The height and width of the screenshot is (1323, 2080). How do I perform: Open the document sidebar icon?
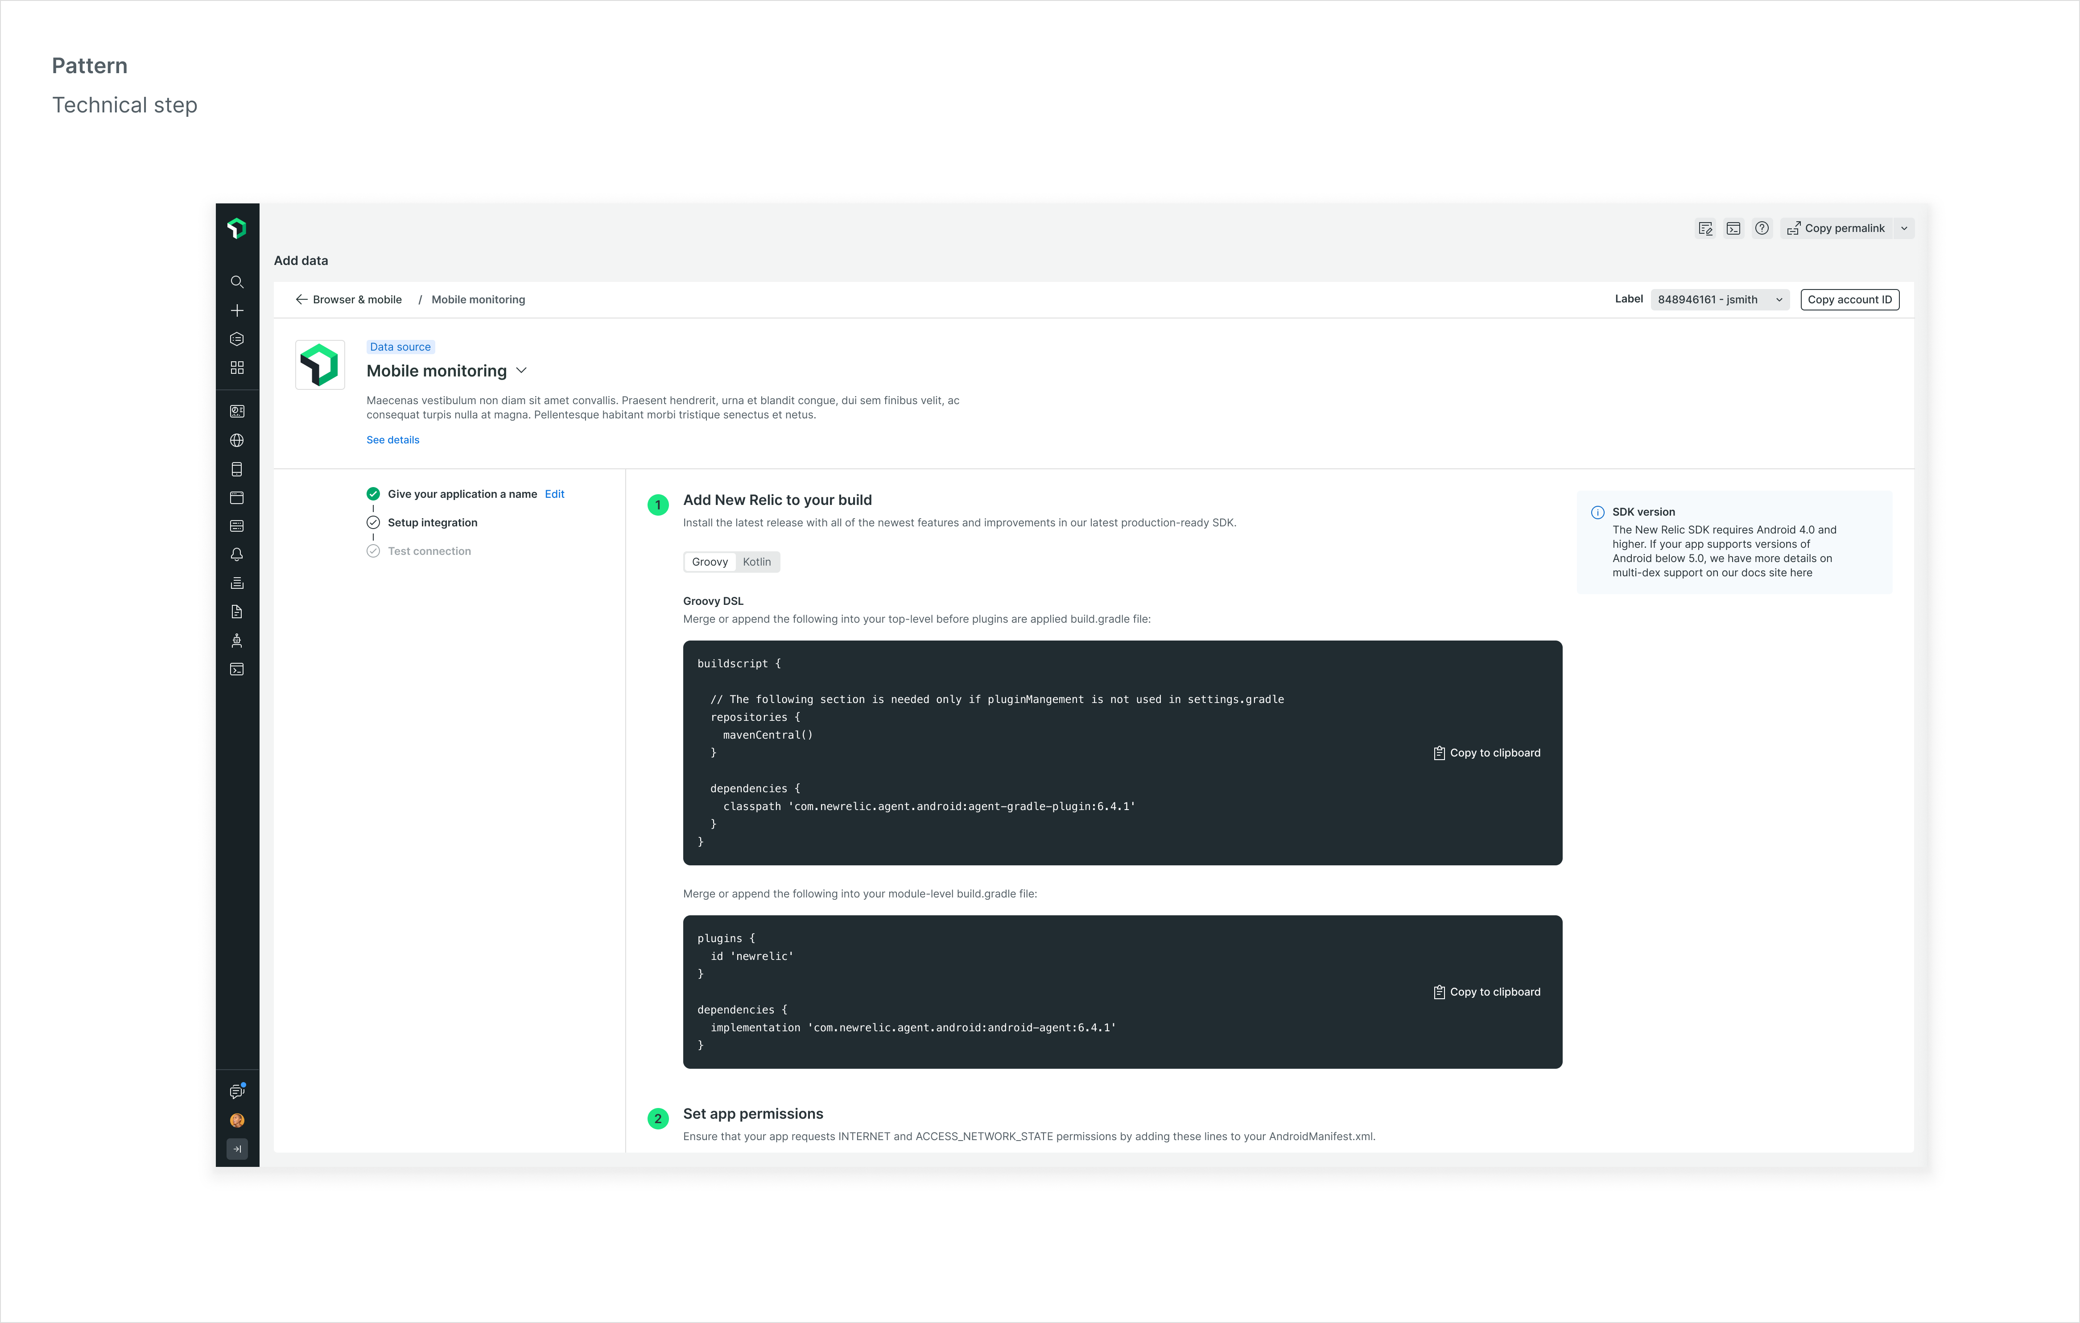237,612
